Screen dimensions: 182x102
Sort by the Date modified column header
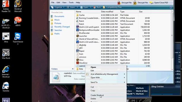click(x=110, y=12)
